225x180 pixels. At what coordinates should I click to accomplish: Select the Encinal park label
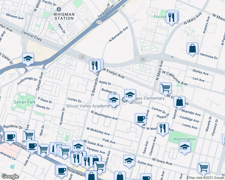(160, 16)
